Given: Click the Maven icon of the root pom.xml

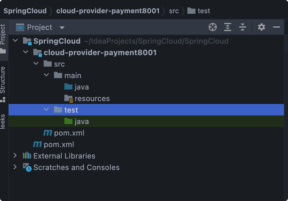Looking at the screenshot, I should (37, 144).
